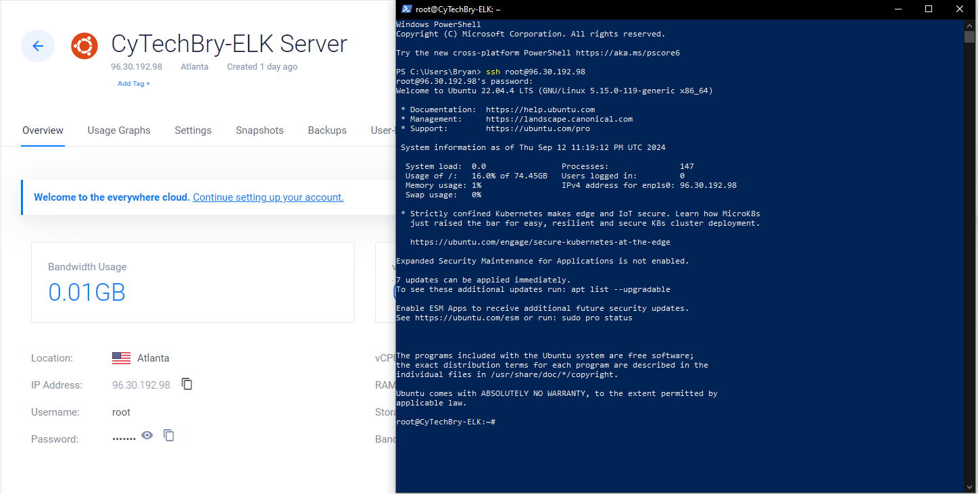Click the Bandwidth Usage label
Image resolution: width=978 pixels, height=494 pixels.
(87, 267)
